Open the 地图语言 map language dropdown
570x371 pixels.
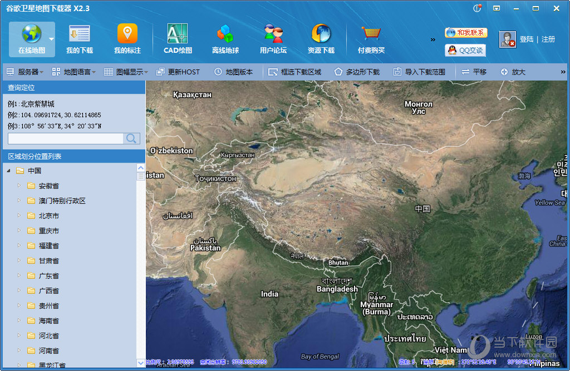[x=74, y=72]
